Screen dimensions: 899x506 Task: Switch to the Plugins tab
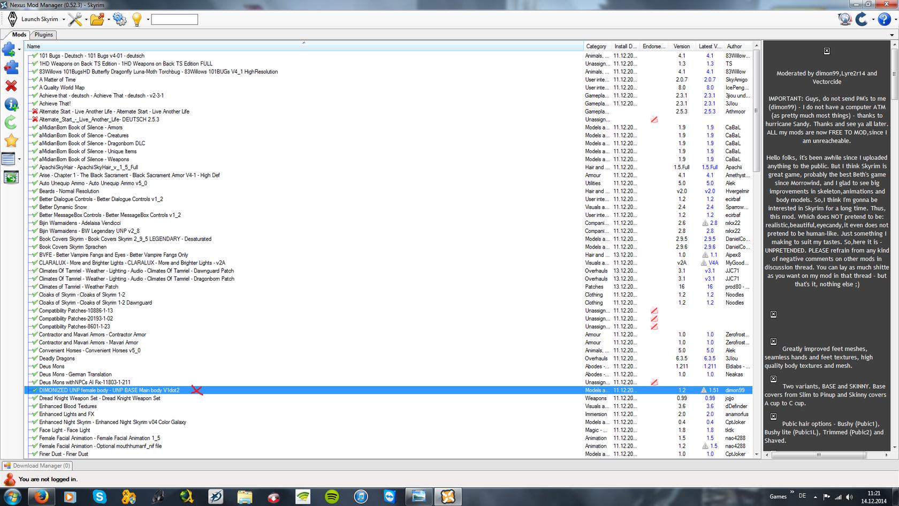tap(43, 34)
